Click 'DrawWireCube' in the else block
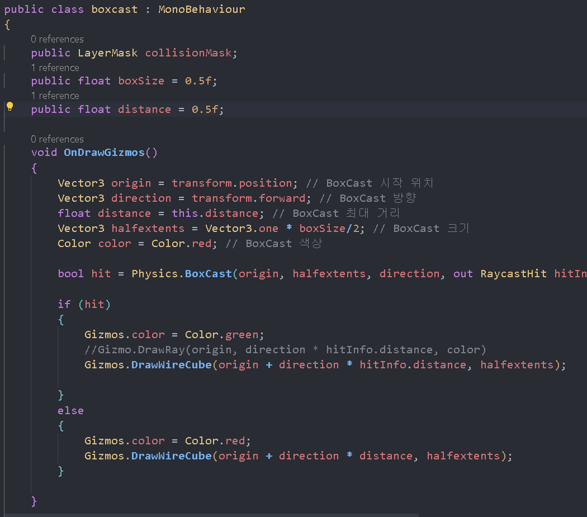 (172, 456)
